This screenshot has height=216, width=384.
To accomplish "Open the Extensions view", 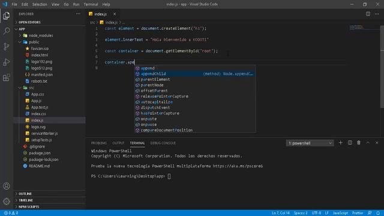I will pos(7,77).
